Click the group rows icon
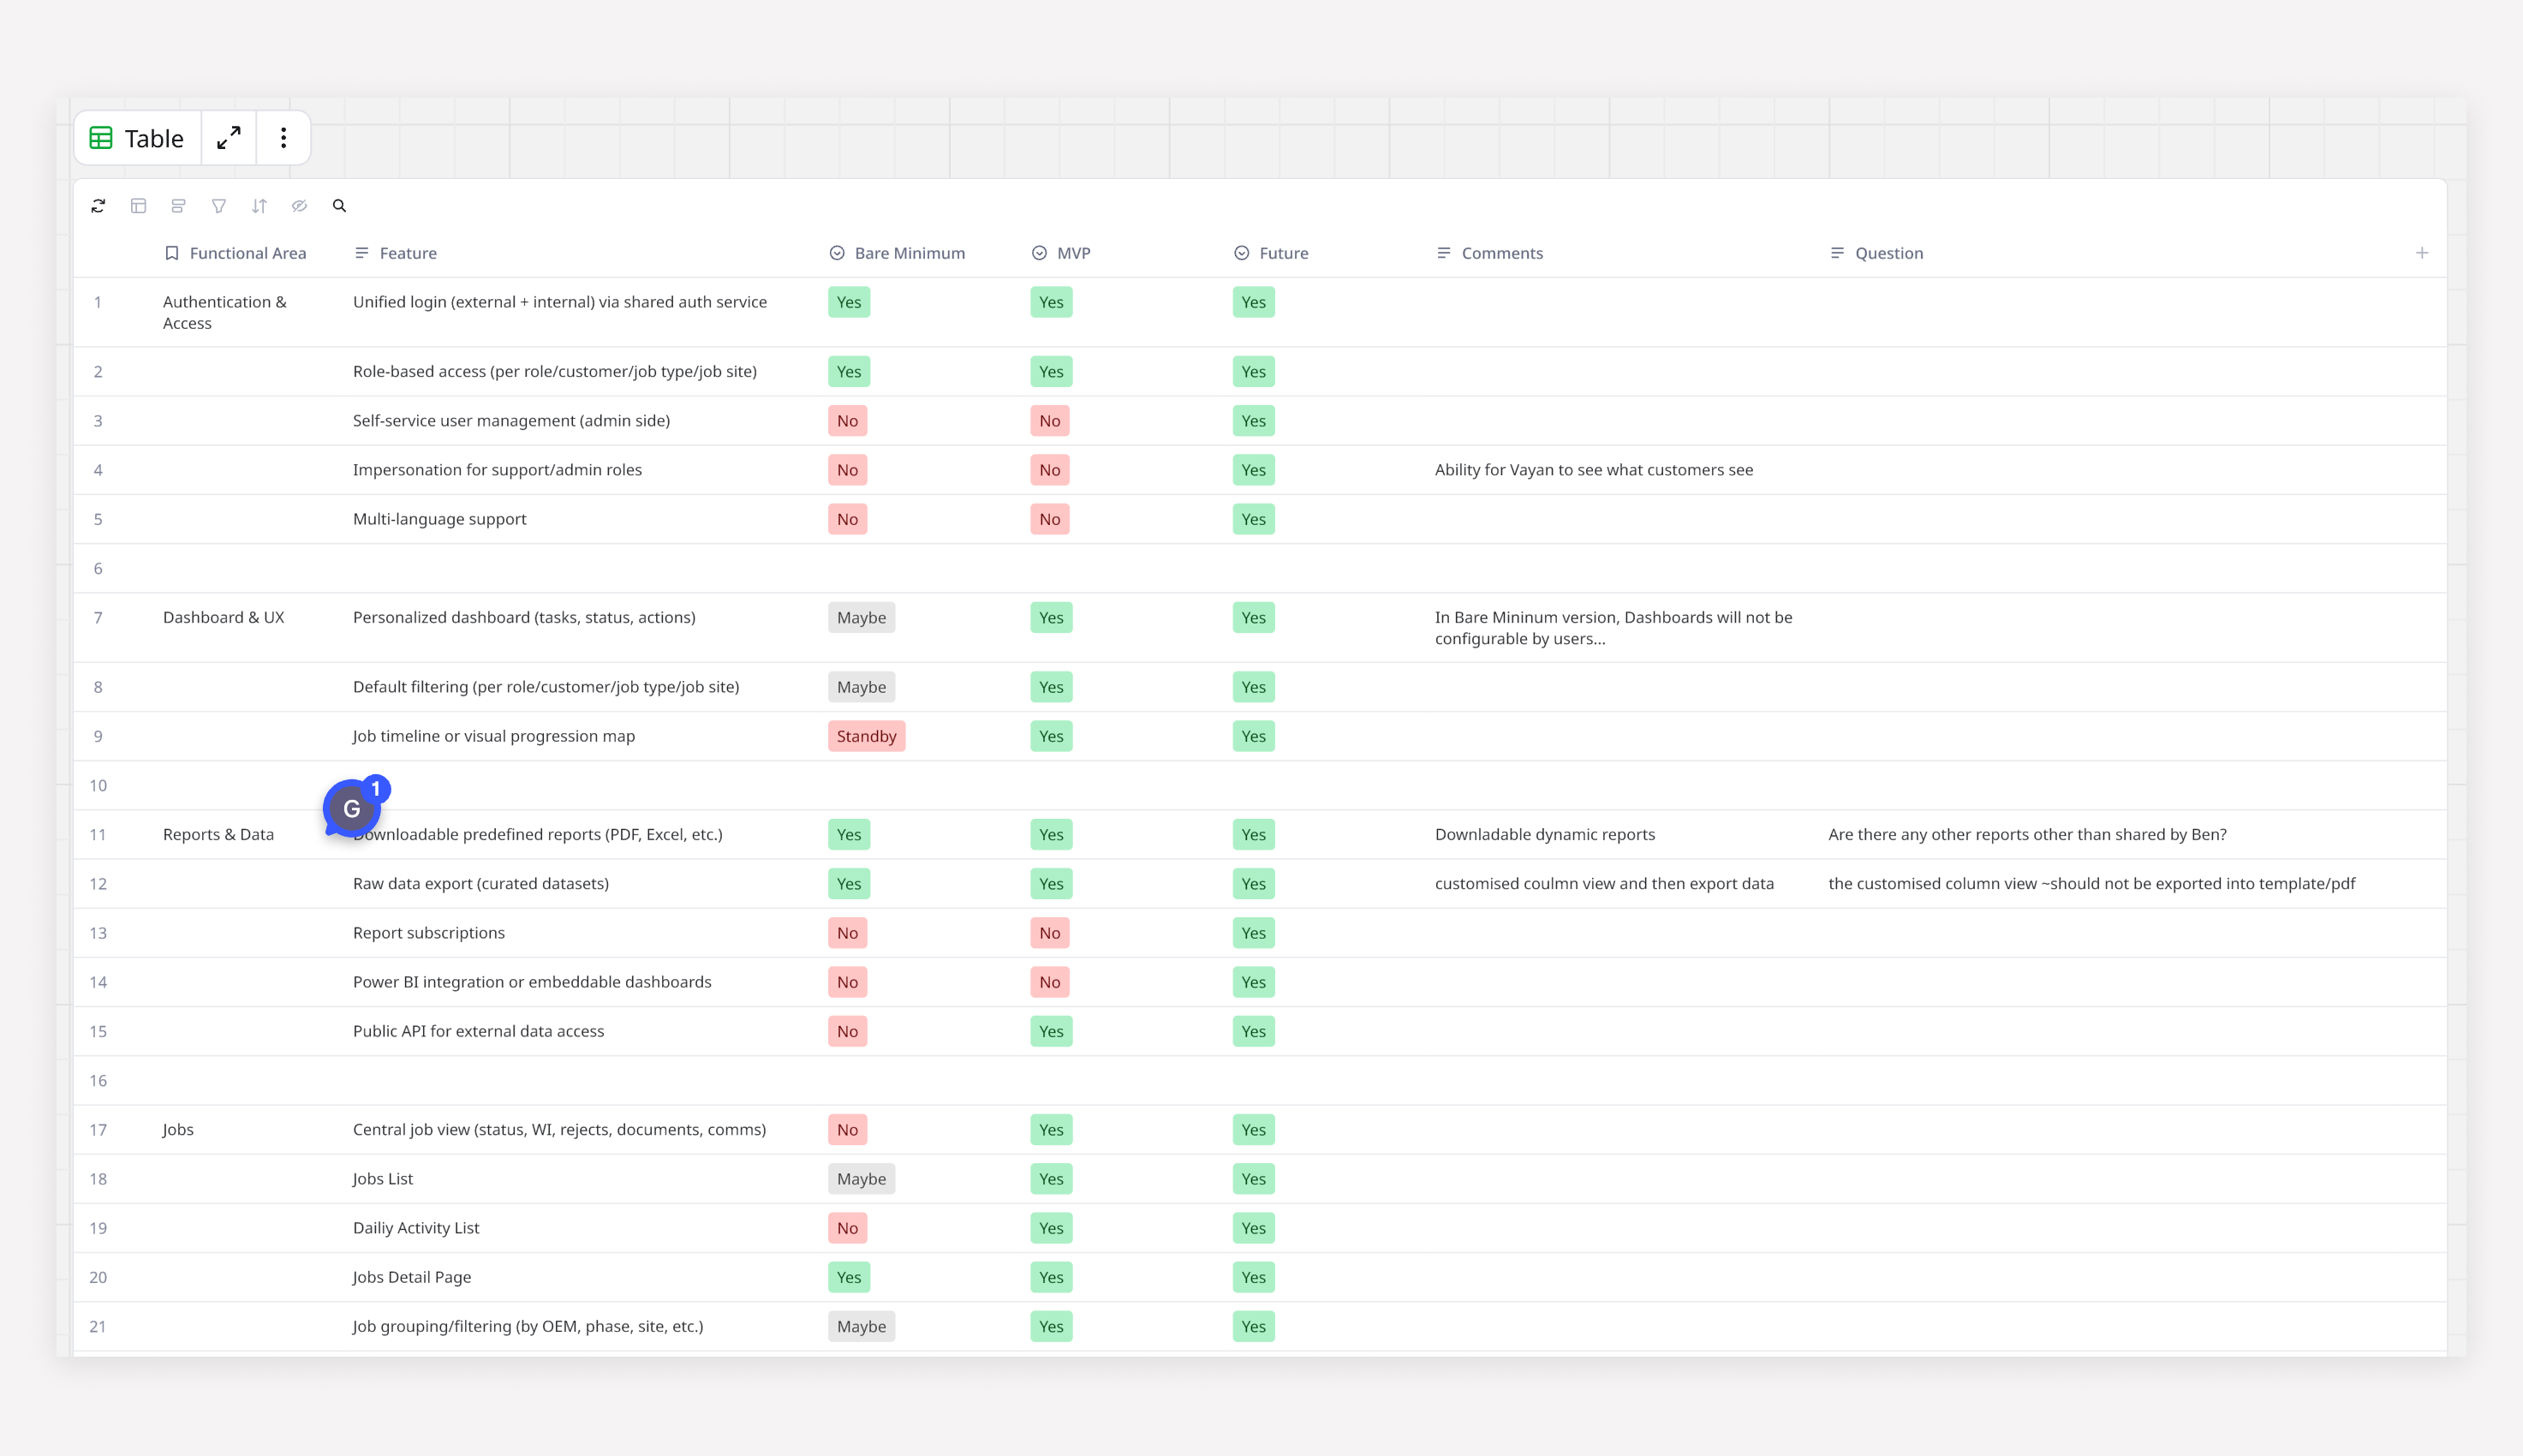Viewport: 2523px width, 1456px height. pyautogui.click(x=179, y=206)
